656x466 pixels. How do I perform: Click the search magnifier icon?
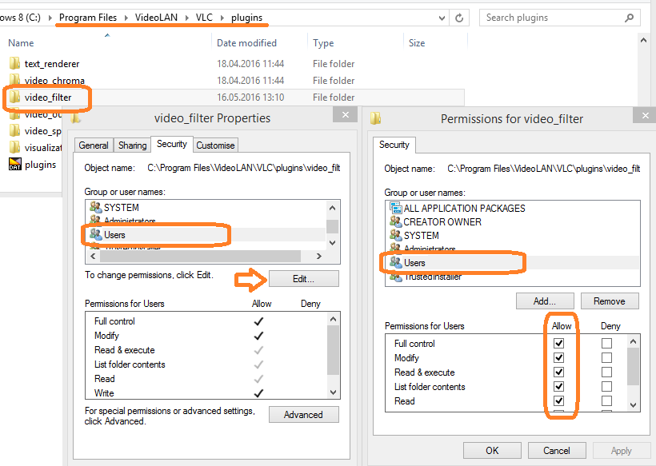629,18
